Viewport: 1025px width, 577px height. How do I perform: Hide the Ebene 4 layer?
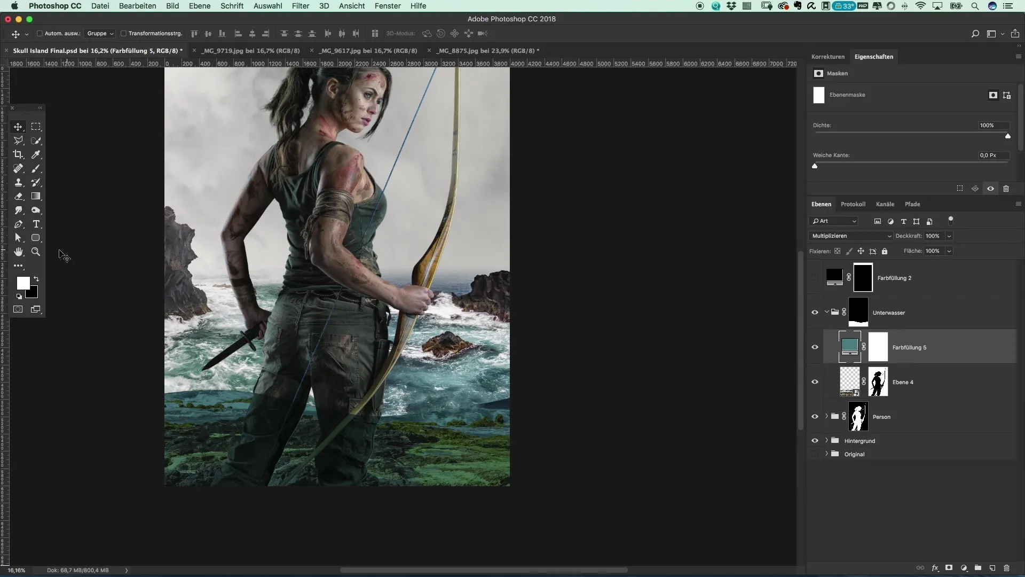coord(815,382)
